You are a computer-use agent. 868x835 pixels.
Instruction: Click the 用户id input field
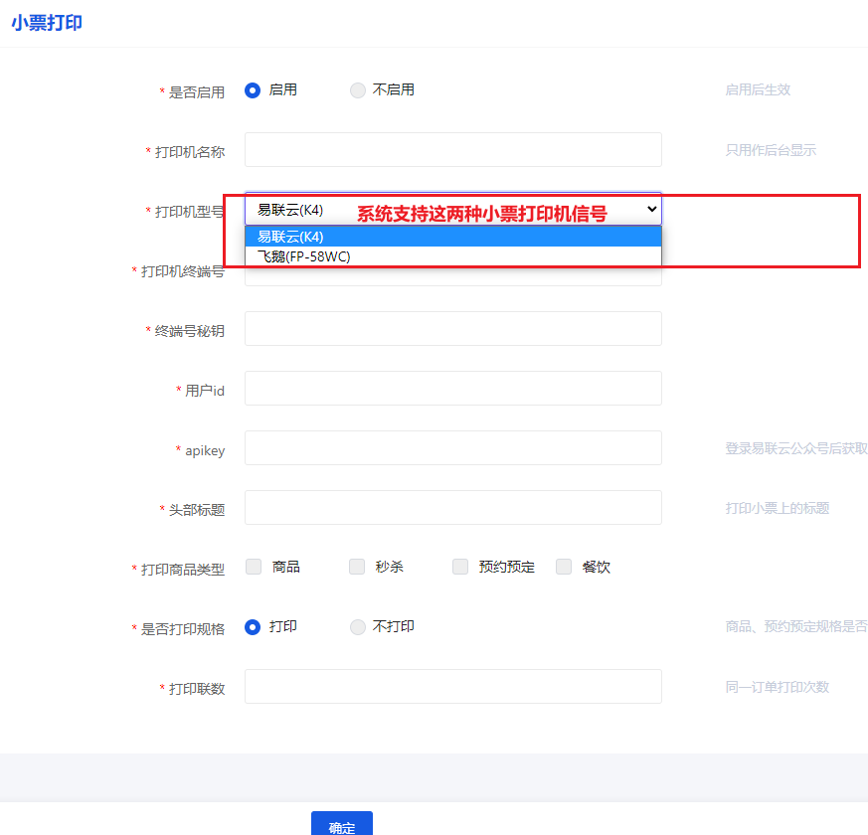click(452, 388)
